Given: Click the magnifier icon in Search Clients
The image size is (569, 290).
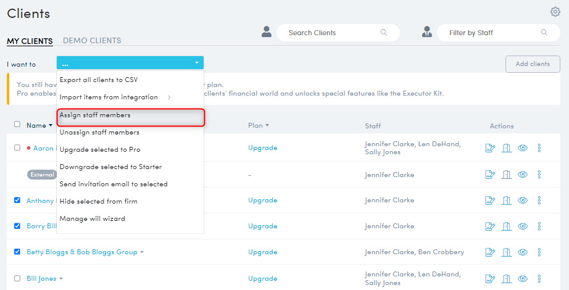Looking at the screenshot, I should (x=384, y=33).
